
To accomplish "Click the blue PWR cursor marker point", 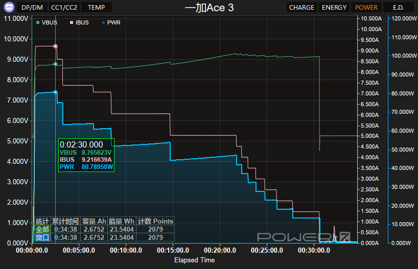I will pyautogui.click(x=55, y=92).
